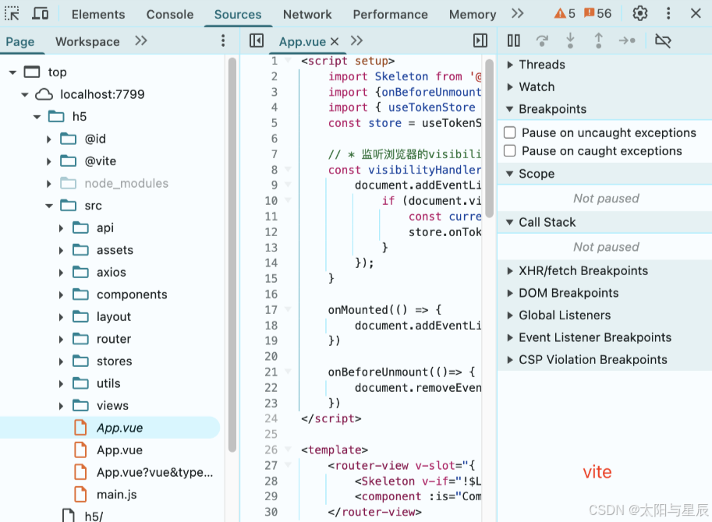Click the file tree vertical scrollbar
Viewport: 712px width, 522px height.
click(x=232, y=254)
